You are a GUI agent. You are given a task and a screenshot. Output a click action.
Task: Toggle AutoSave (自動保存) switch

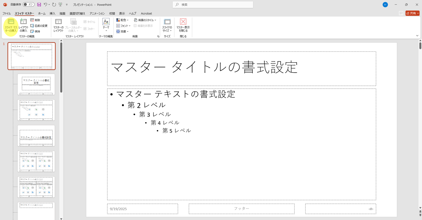(x=28, y=5)
